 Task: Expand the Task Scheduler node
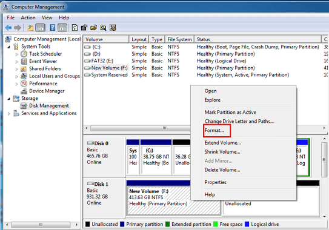point(16,54)
